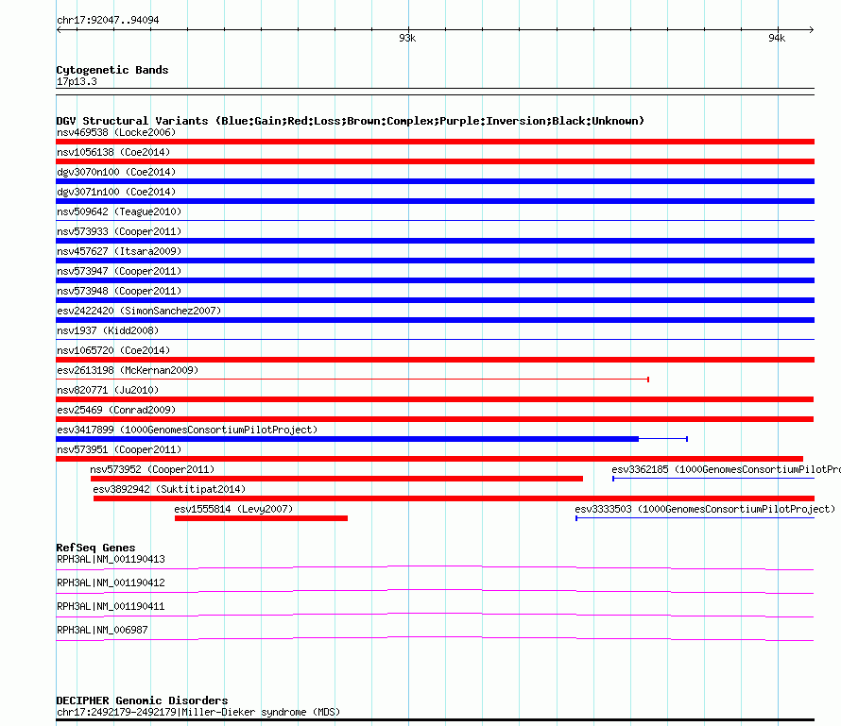The image size is (841, 726).
Task: Click the nsv1937 (Kidd2008) label
Action: click(x=108, y=330)
